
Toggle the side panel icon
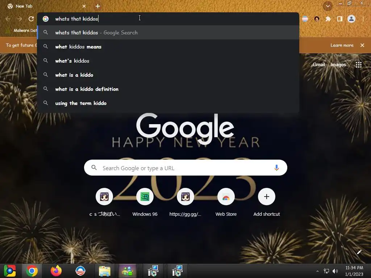[340, 19]
